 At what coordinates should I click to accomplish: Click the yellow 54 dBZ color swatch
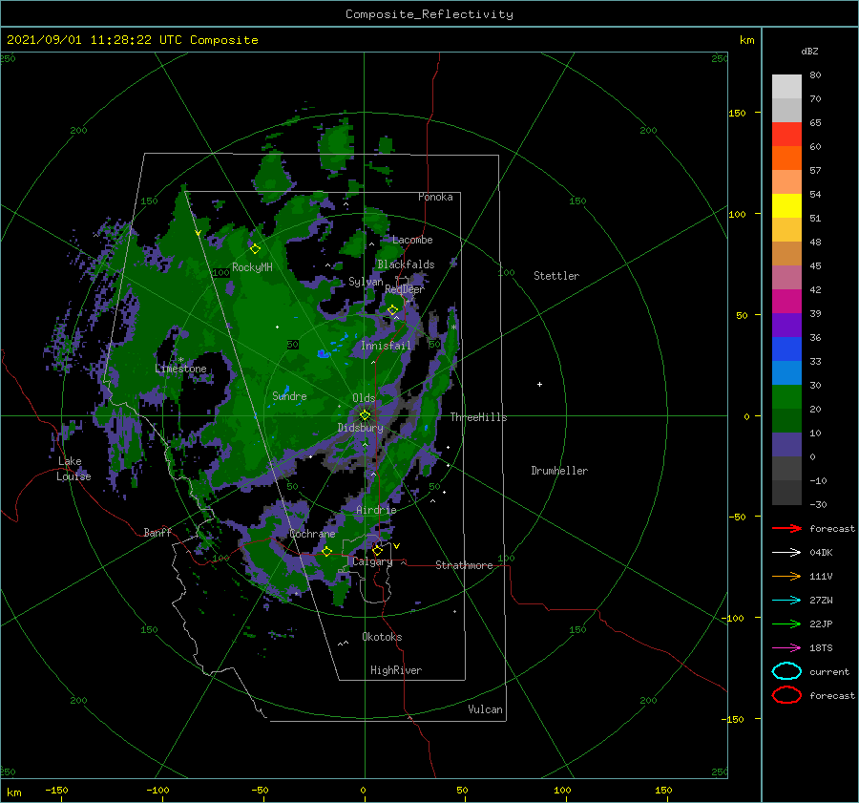(786, 205)
